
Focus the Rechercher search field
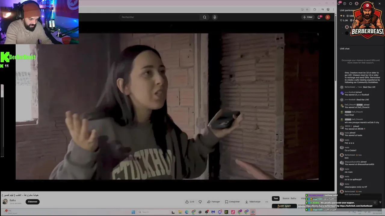[160, 17]
